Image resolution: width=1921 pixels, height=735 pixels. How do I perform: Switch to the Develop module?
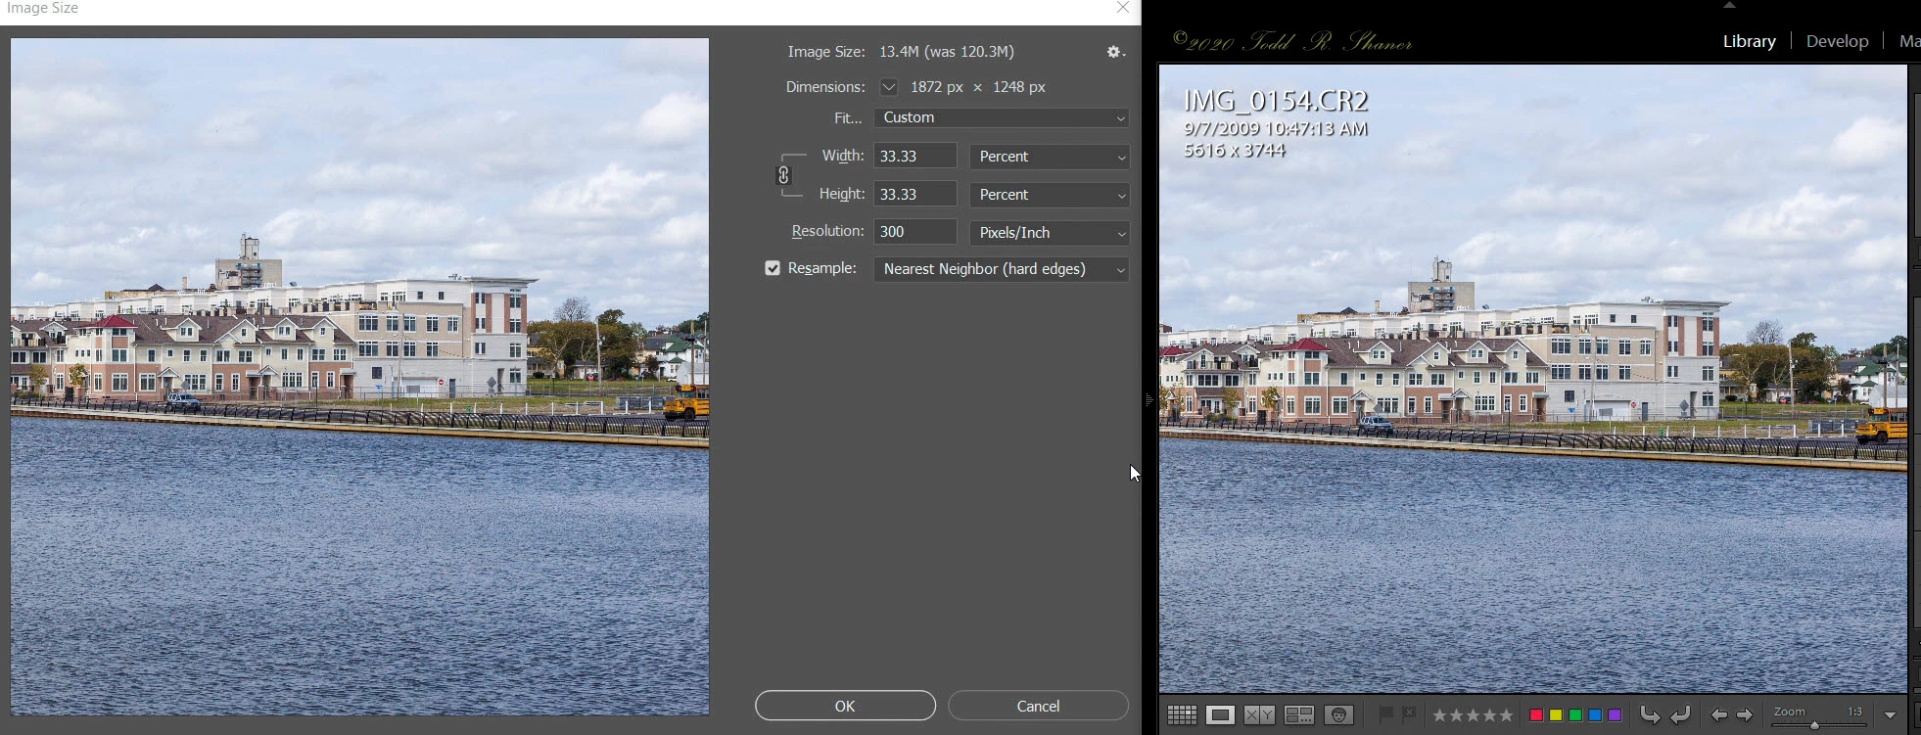(1837, 41)
